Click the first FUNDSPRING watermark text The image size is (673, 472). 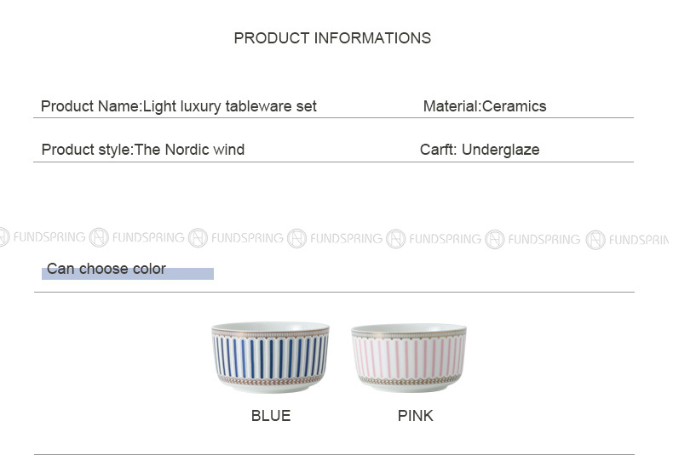pos(49,237)
